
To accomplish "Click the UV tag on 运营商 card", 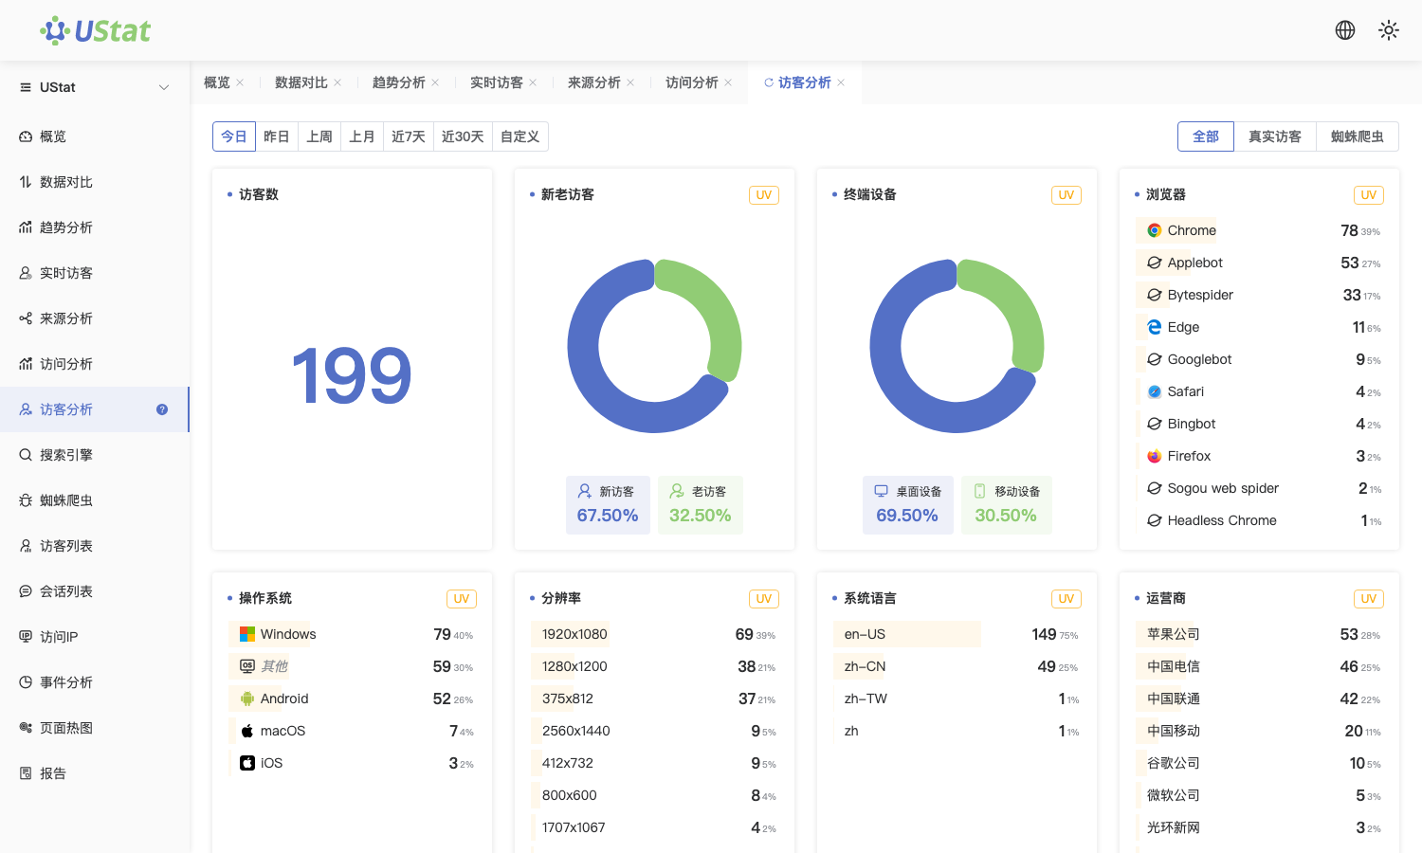I will pos(1369,599).
